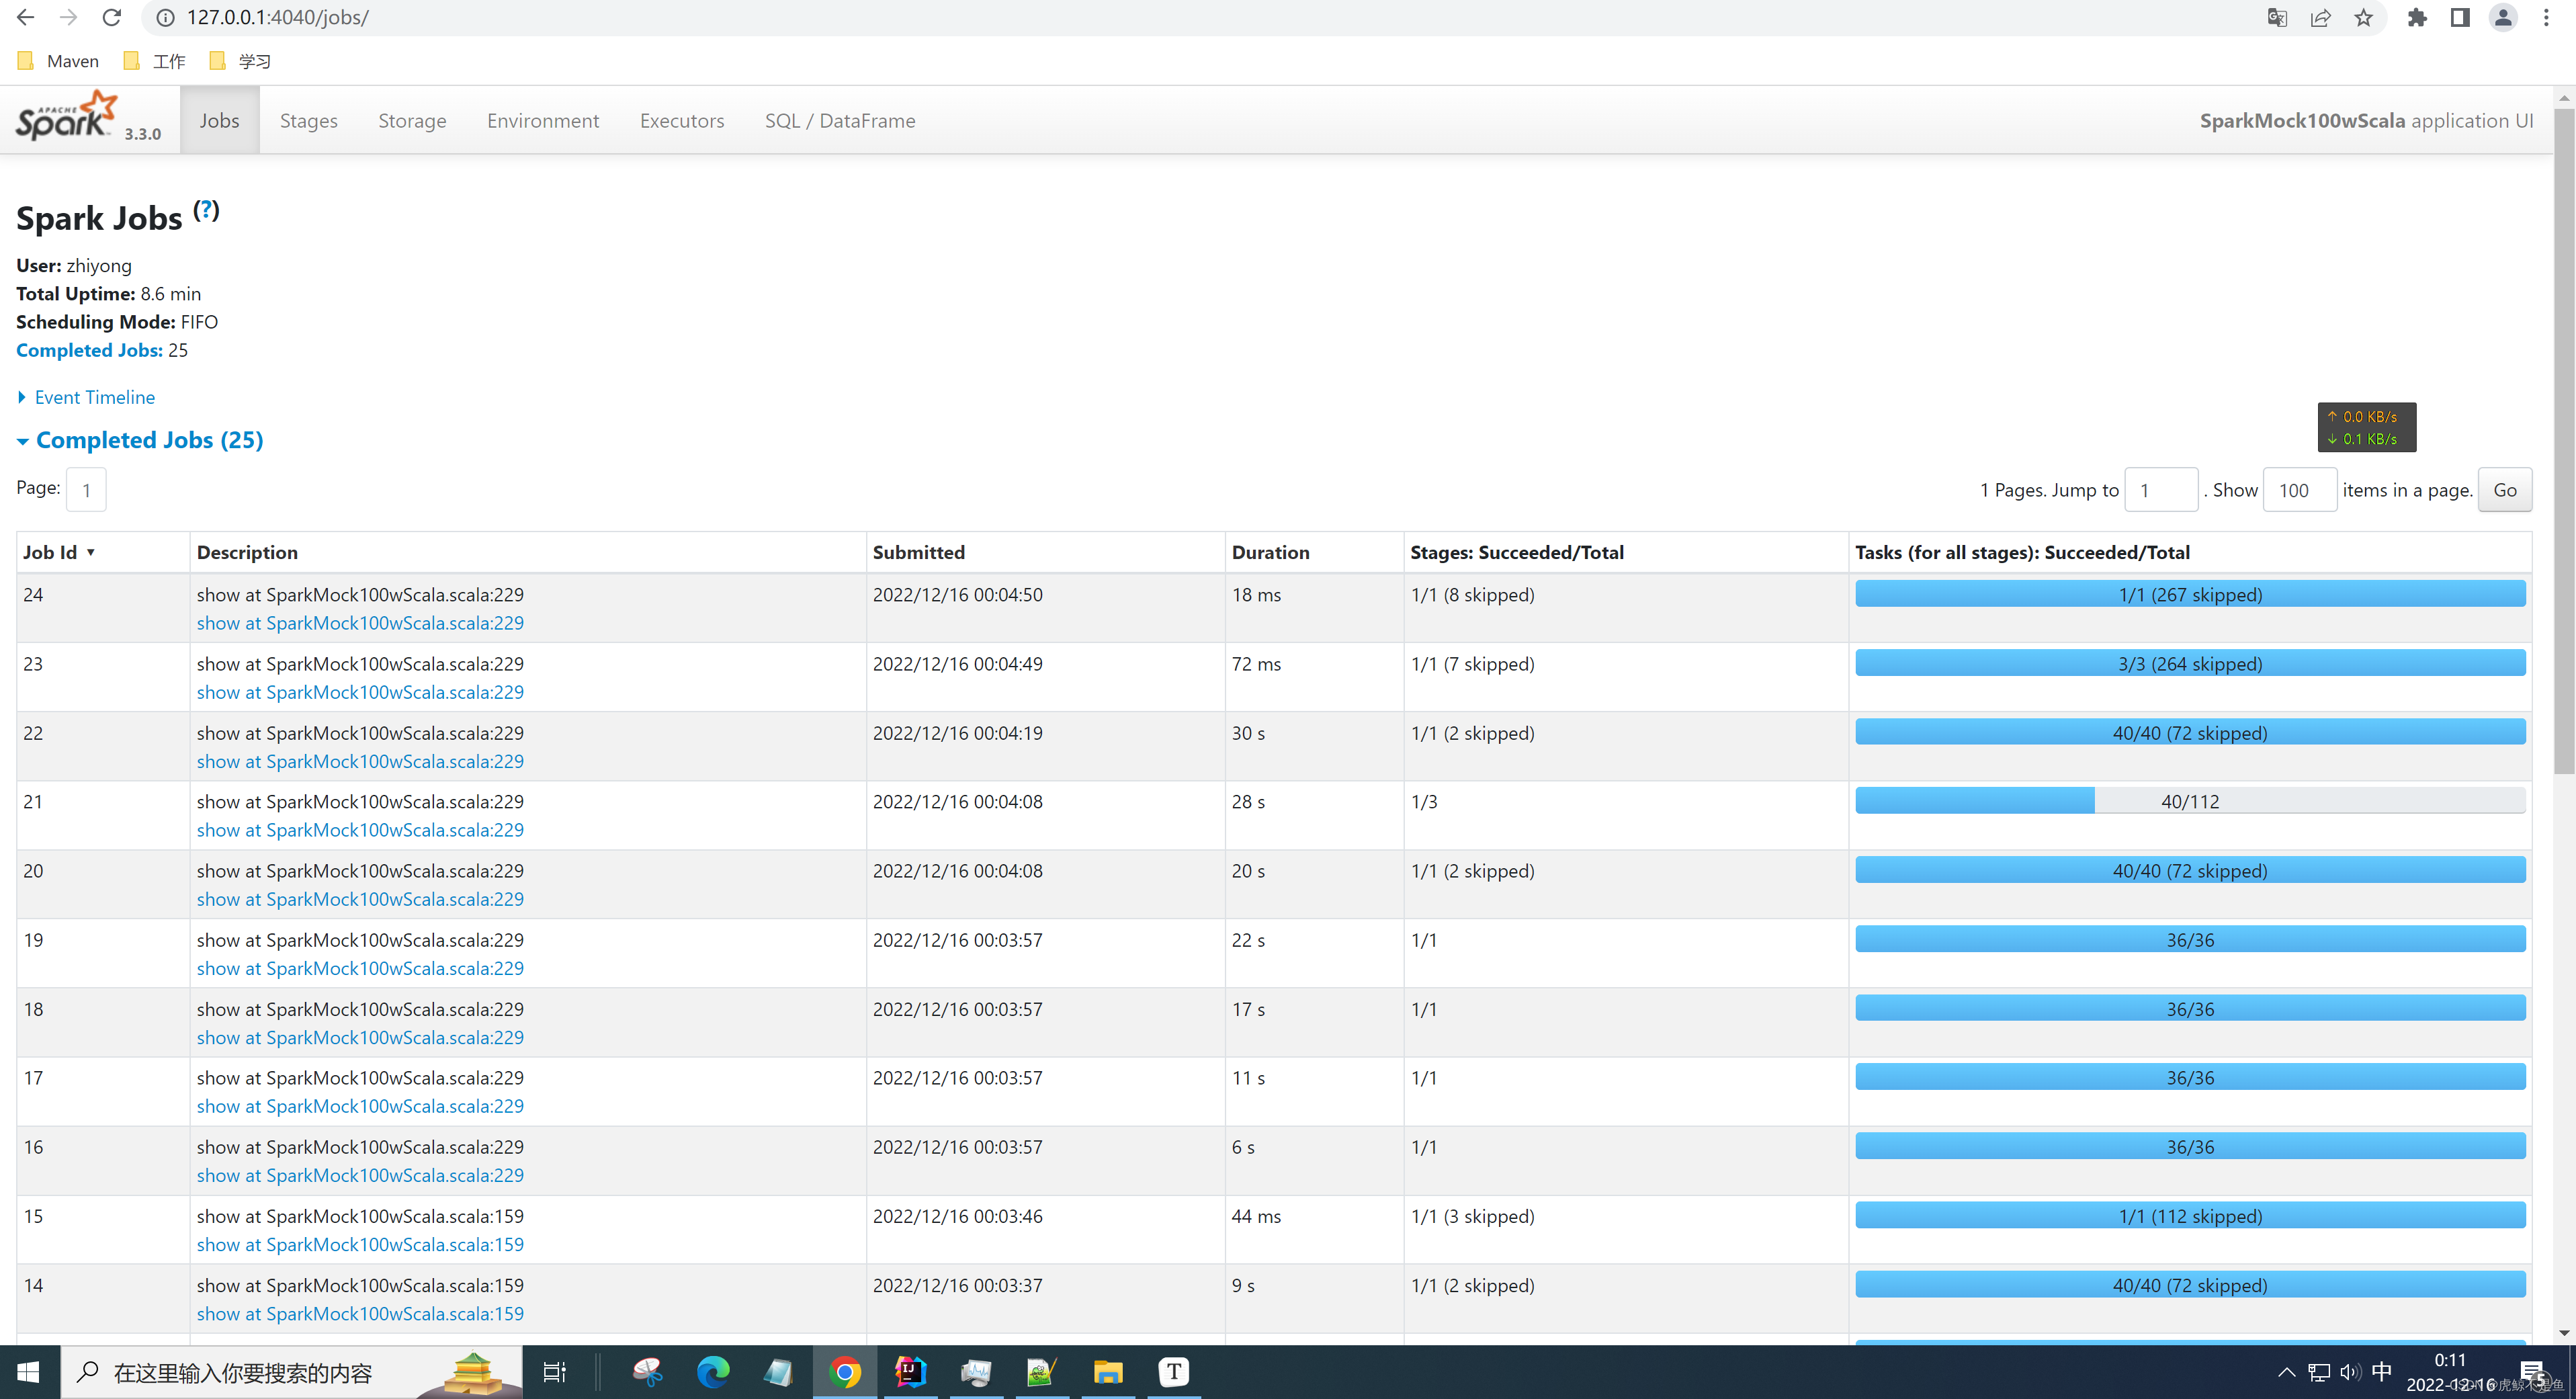The height and width of the screenshot is (1399, 2576).
Task: Bookmark this page with the star icon
Action: pos(2363,17)
